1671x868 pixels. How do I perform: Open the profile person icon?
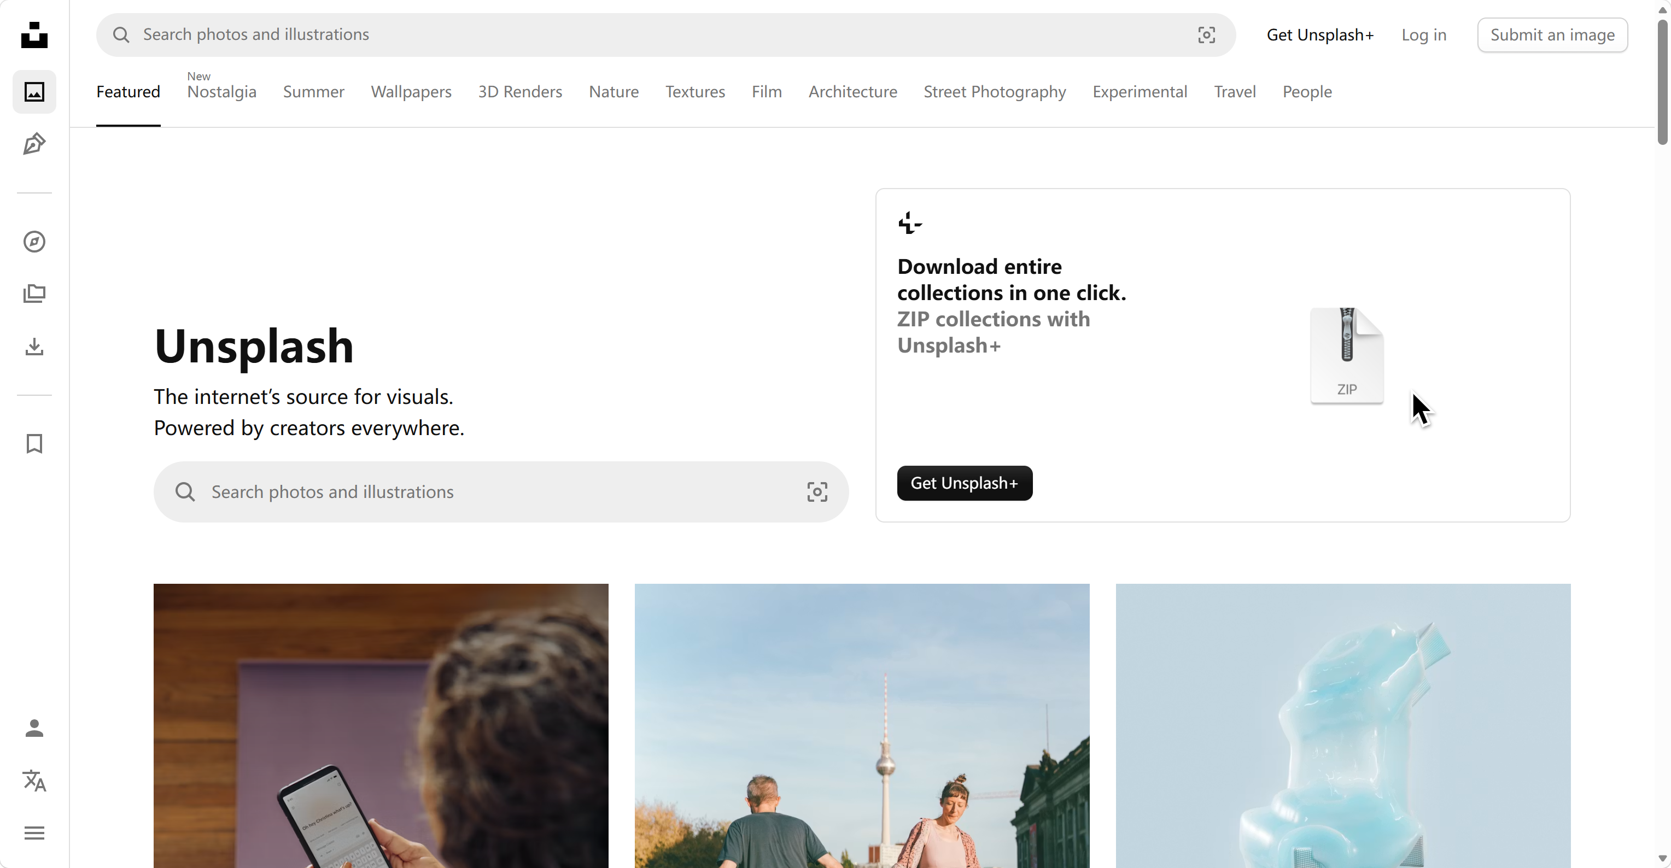click(x=34, y=729)
